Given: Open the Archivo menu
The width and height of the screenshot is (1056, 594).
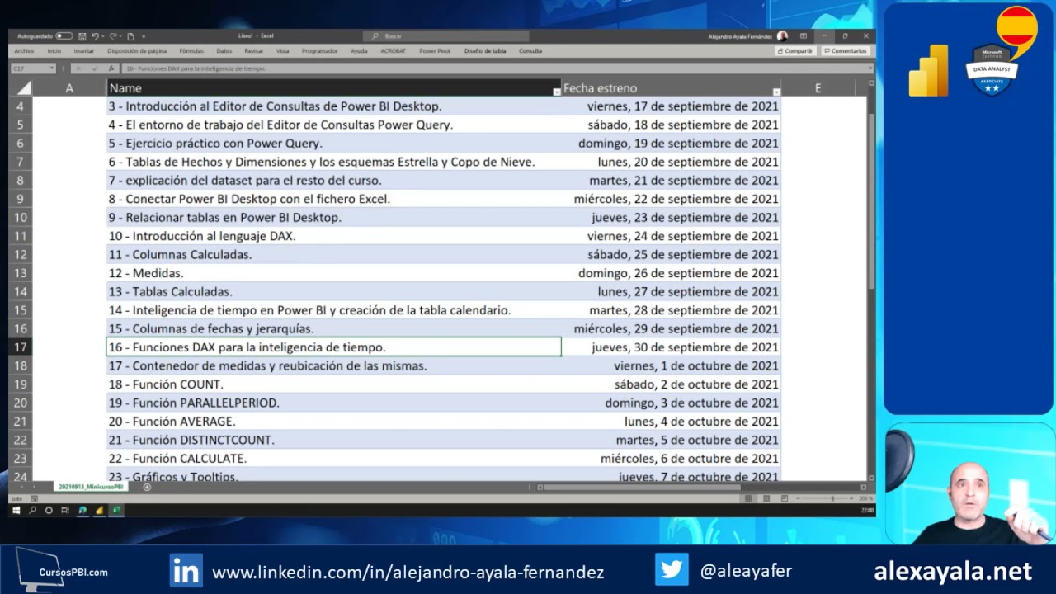Looking at the screenshot, I should point(24,51).
